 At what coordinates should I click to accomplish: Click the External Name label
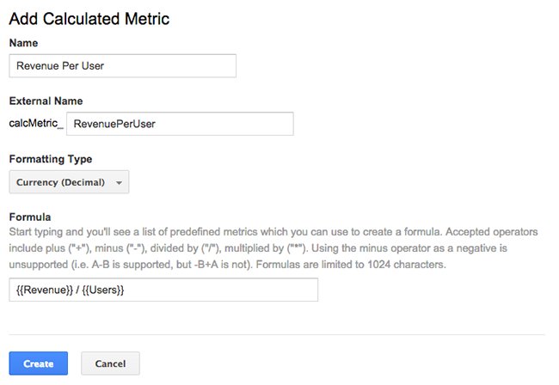[x=46, y=101]
